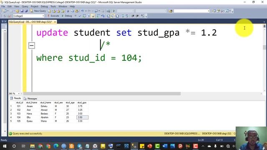Click 'Query executed successfully.' status text
This screenshot has height=150, width=267.
coord(28,134)
